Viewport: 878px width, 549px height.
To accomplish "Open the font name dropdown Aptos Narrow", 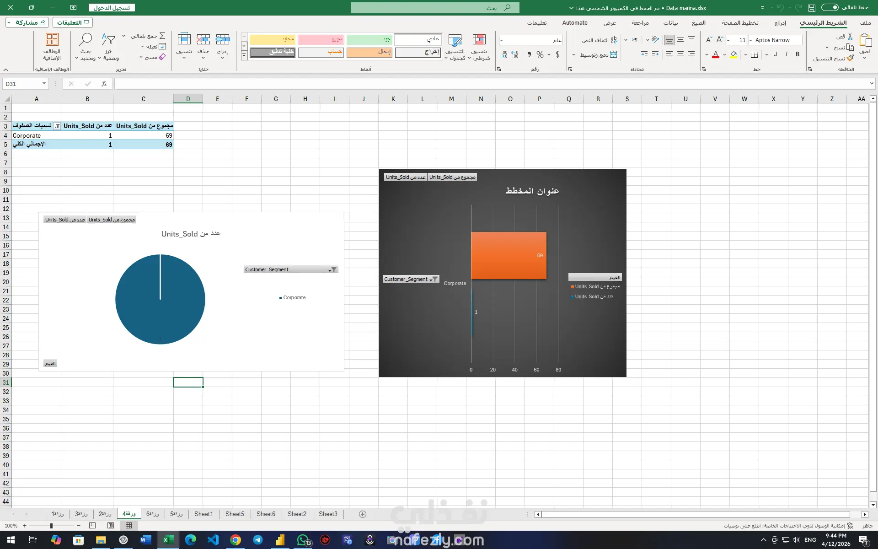I will (x=775, y=40).
